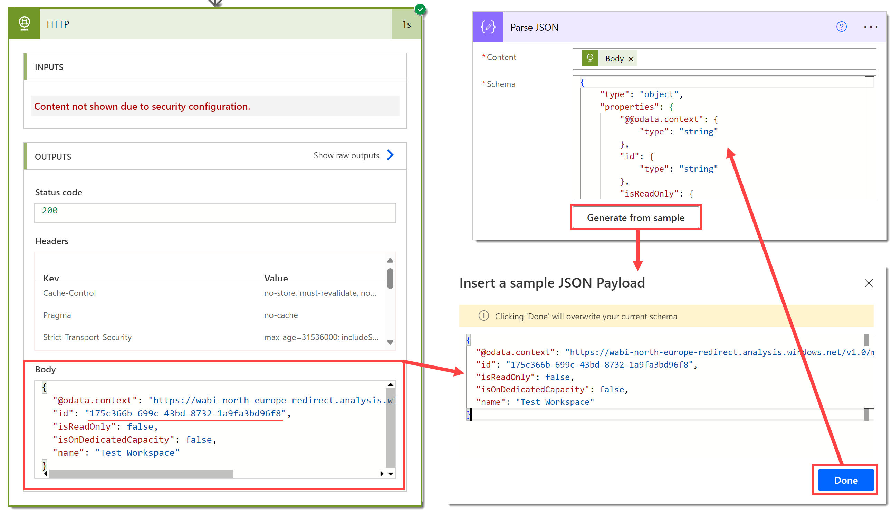The image size is (892, 512).
Task: Click the Headers scrollbar thumb
Action: click(390, 279)
